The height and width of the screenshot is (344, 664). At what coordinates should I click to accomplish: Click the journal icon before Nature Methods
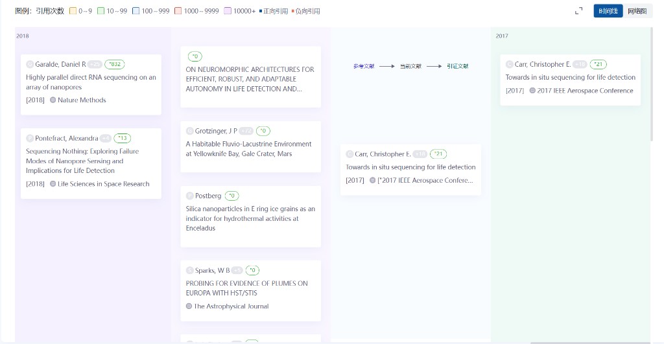click(x=53, y=100)
